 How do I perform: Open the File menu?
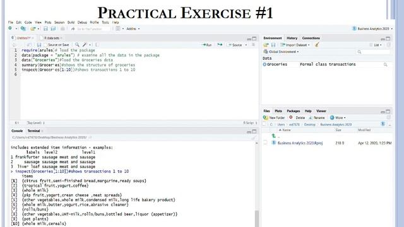tap(11, 23)
